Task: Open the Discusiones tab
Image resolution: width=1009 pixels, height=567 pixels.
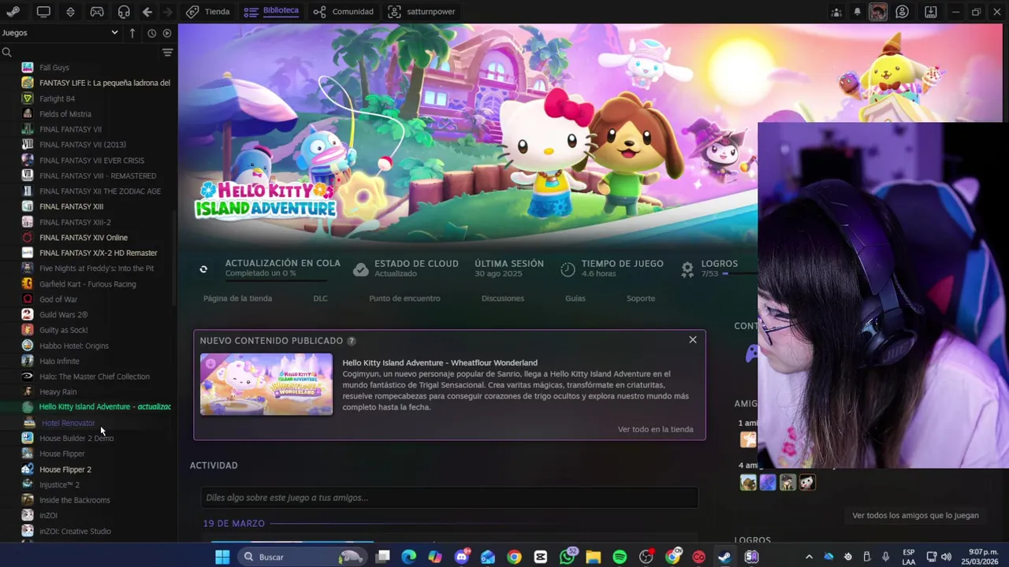Action: pos(502,298)
